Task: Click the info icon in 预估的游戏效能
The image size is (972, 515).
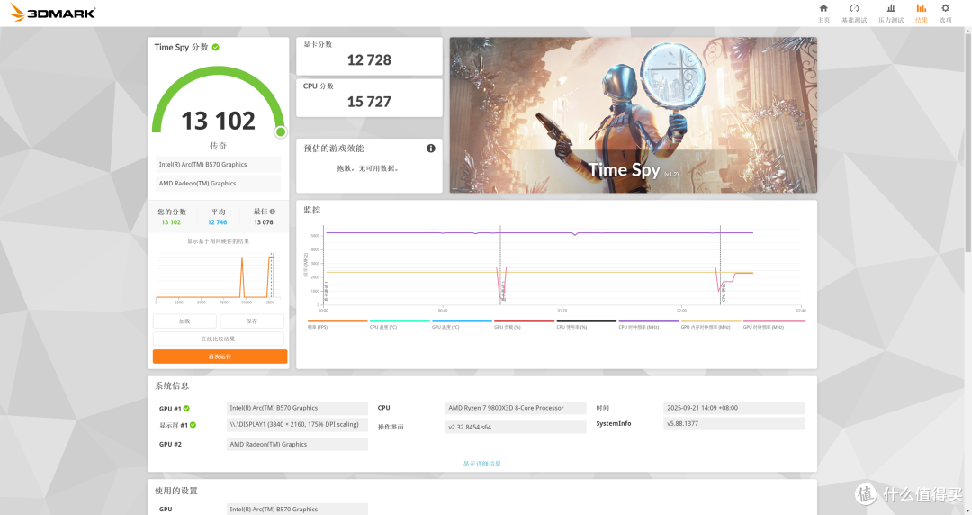Action: 431,149
